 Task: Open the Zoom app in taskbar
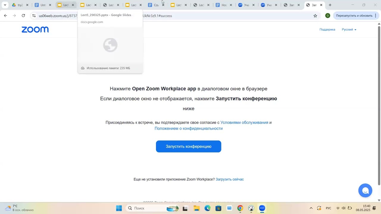[262, 208]
